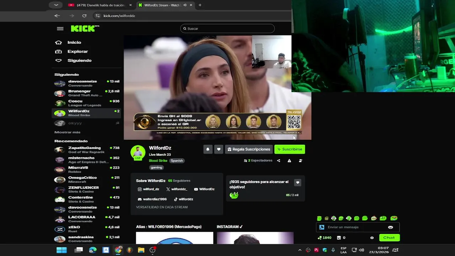Click the Buscar search field
455x256 pixels.
227,28
